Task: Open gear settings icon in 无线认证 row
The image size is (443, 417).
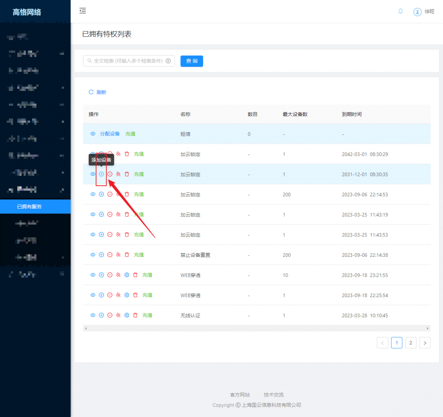Action: (127, 315)
